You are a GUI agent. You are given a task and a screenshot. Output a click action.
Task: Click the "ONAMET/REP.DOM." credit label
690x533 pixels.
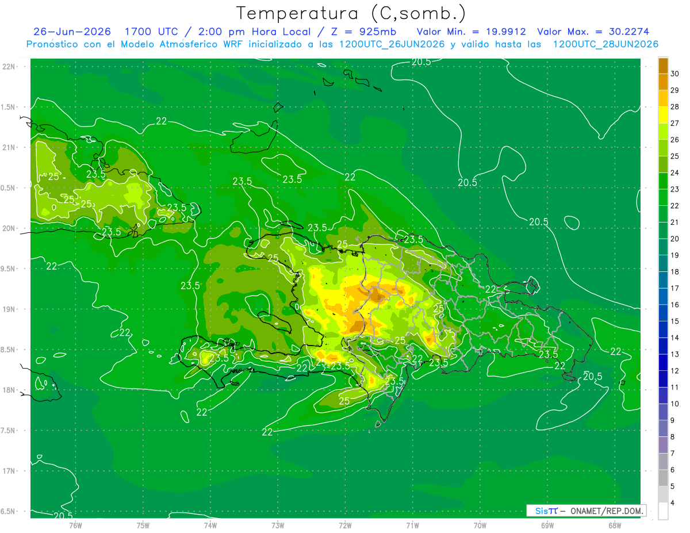pos(608,511)
